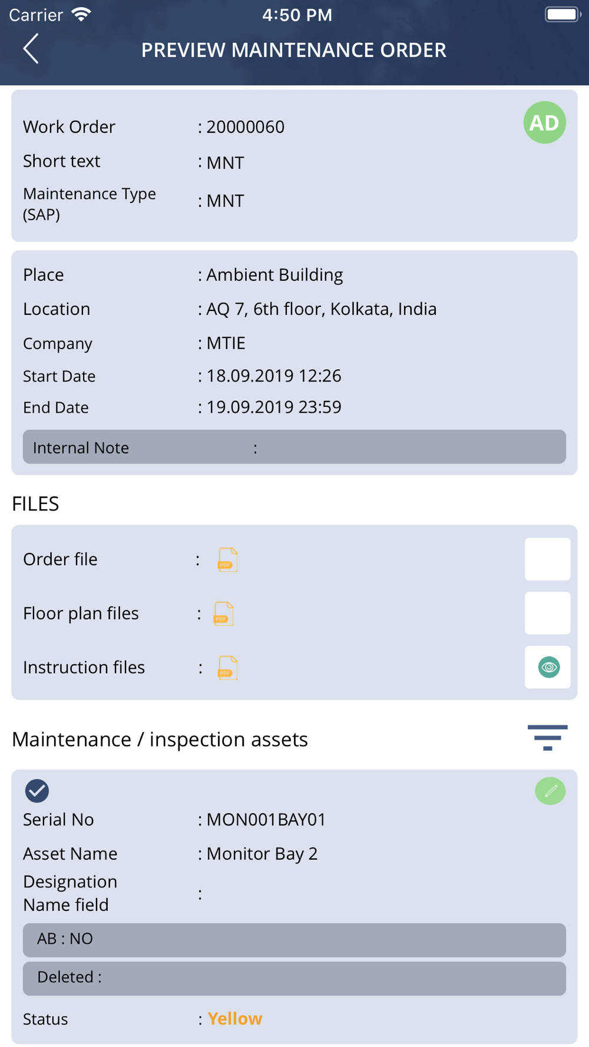Tap the green AD avatar badge
589x1047 pixels.
click(544, 122)
